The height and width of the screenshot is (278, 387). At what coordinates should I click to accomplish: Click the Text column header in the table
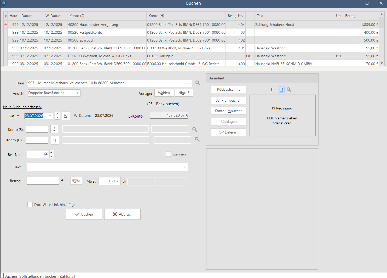click(x=294, y=16)
